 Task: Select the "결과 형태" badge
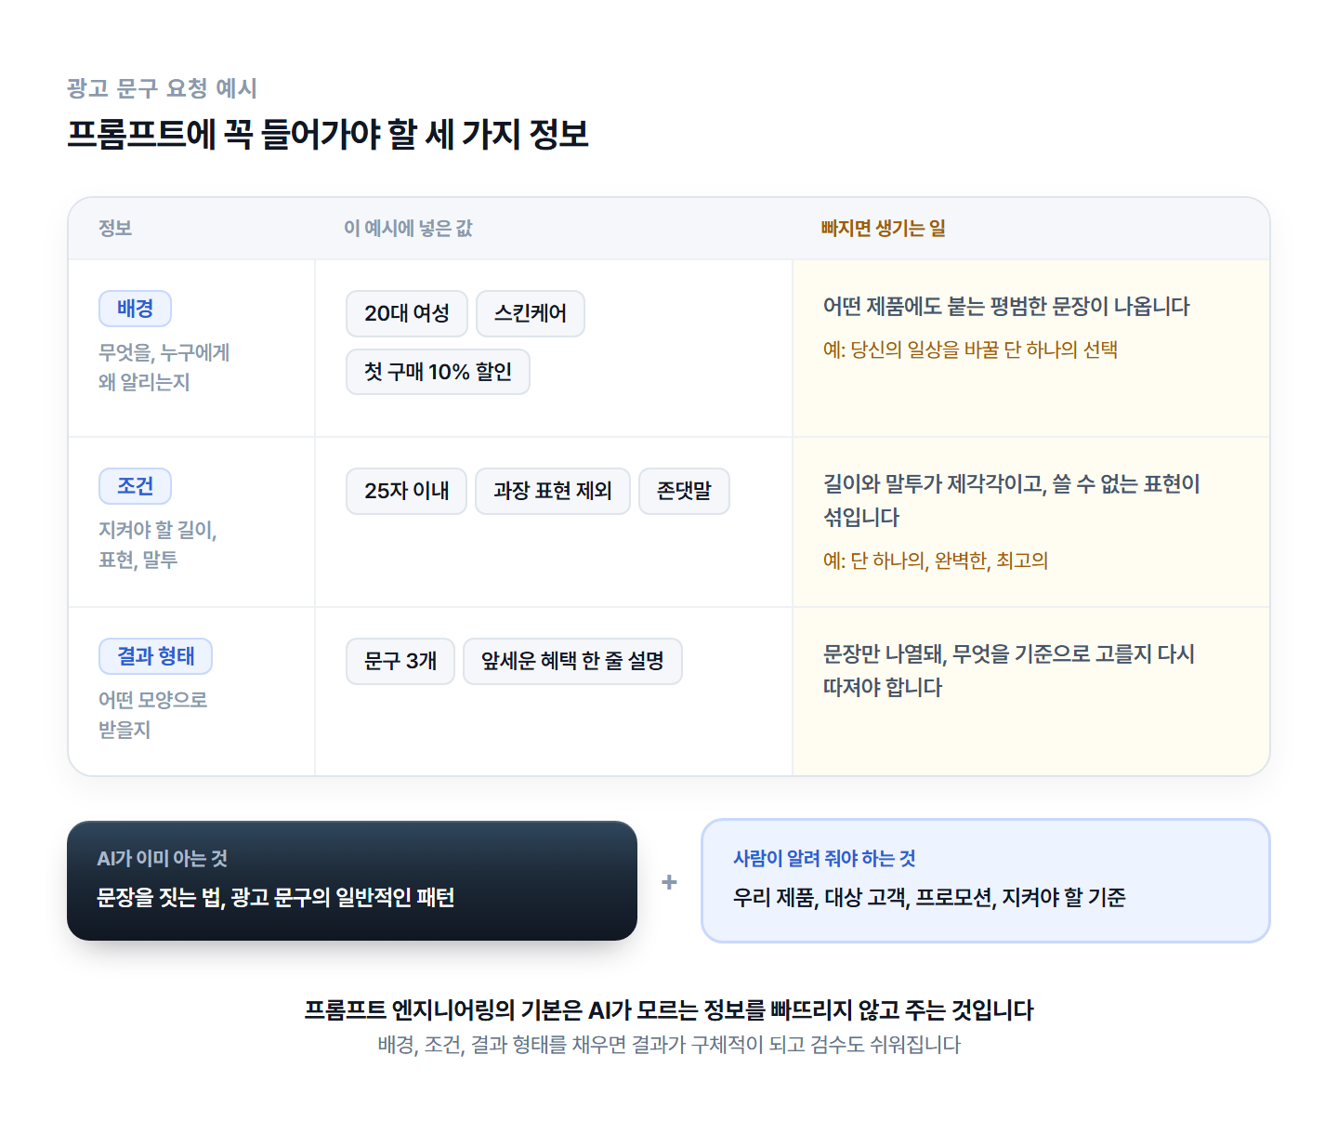tap(155, 656)
